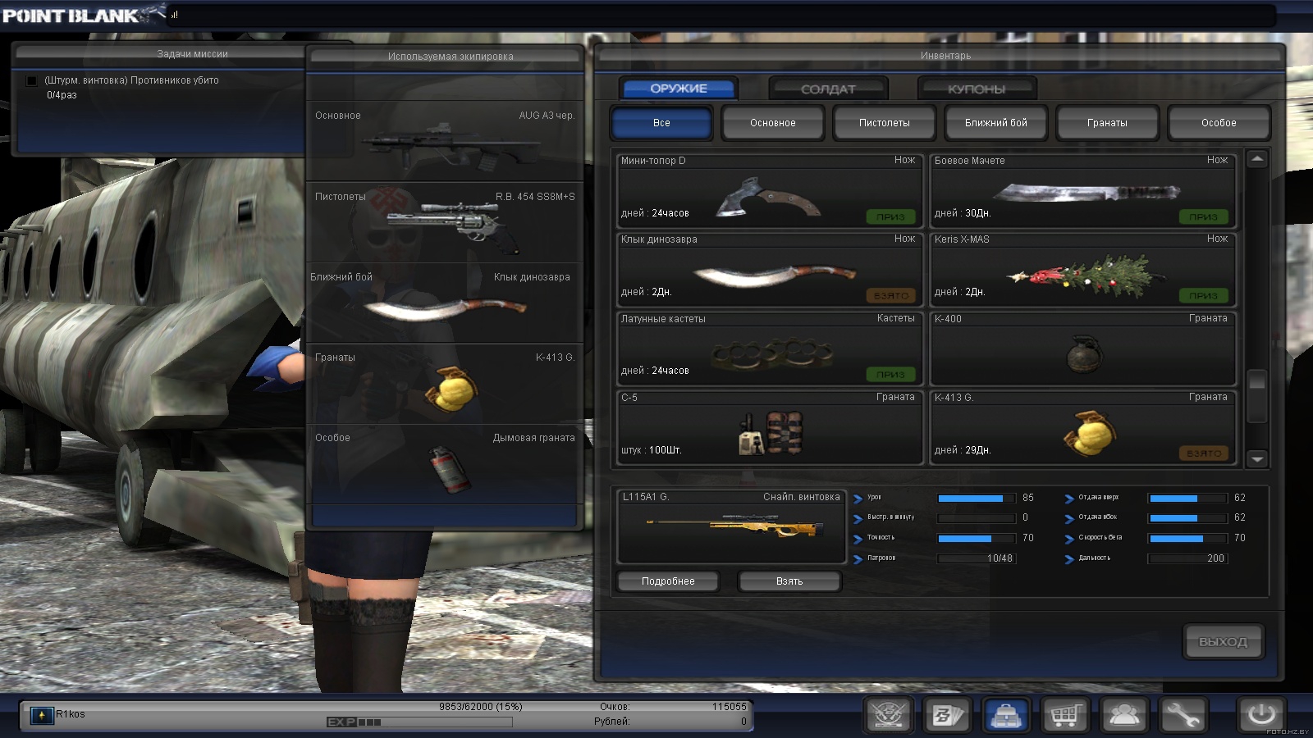1313x738 pixels.
Task: Click the ПРИЗ badge on Мини-топор D
Action: click(x=890, y=216)
